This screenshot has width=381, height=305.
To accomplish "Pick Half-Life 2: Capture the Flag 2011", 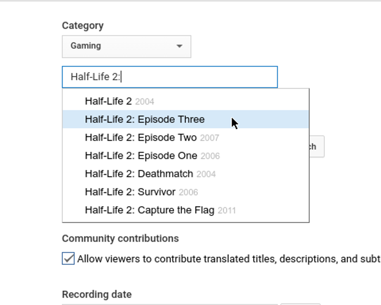I will pyautogui.click(x=186, y=210).
